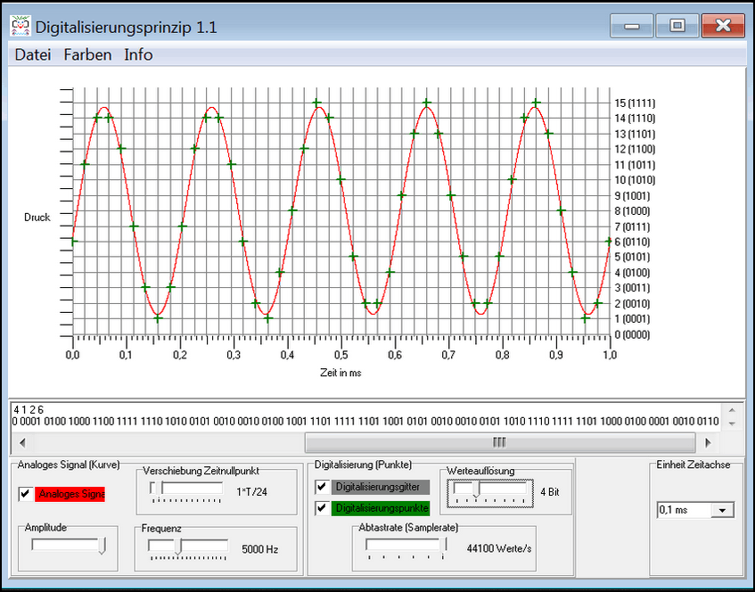Click the '0,0' time axis label

tap(73, 355)
